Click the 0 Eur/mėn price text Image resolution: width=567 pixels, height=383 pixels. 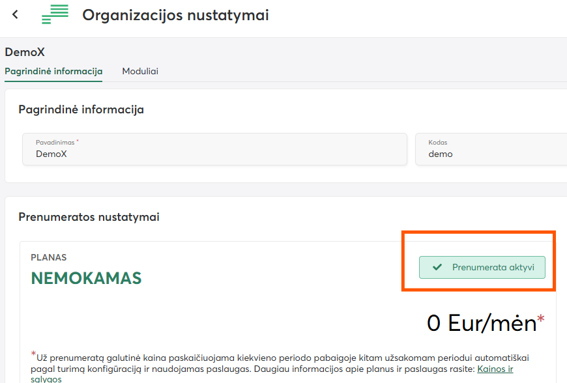[x=481, y=323]
